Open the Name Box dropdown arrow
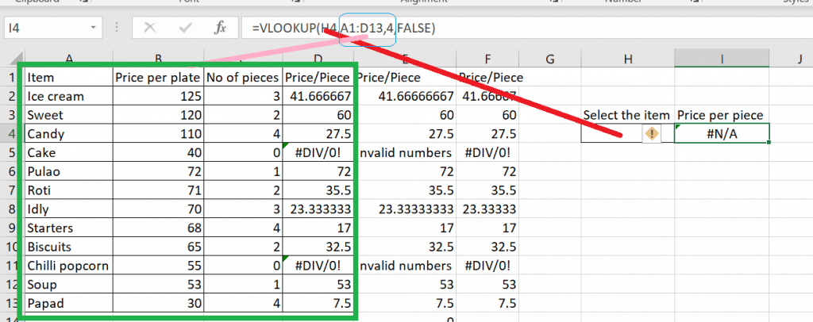813x322 pixels. tap(94, 29)
